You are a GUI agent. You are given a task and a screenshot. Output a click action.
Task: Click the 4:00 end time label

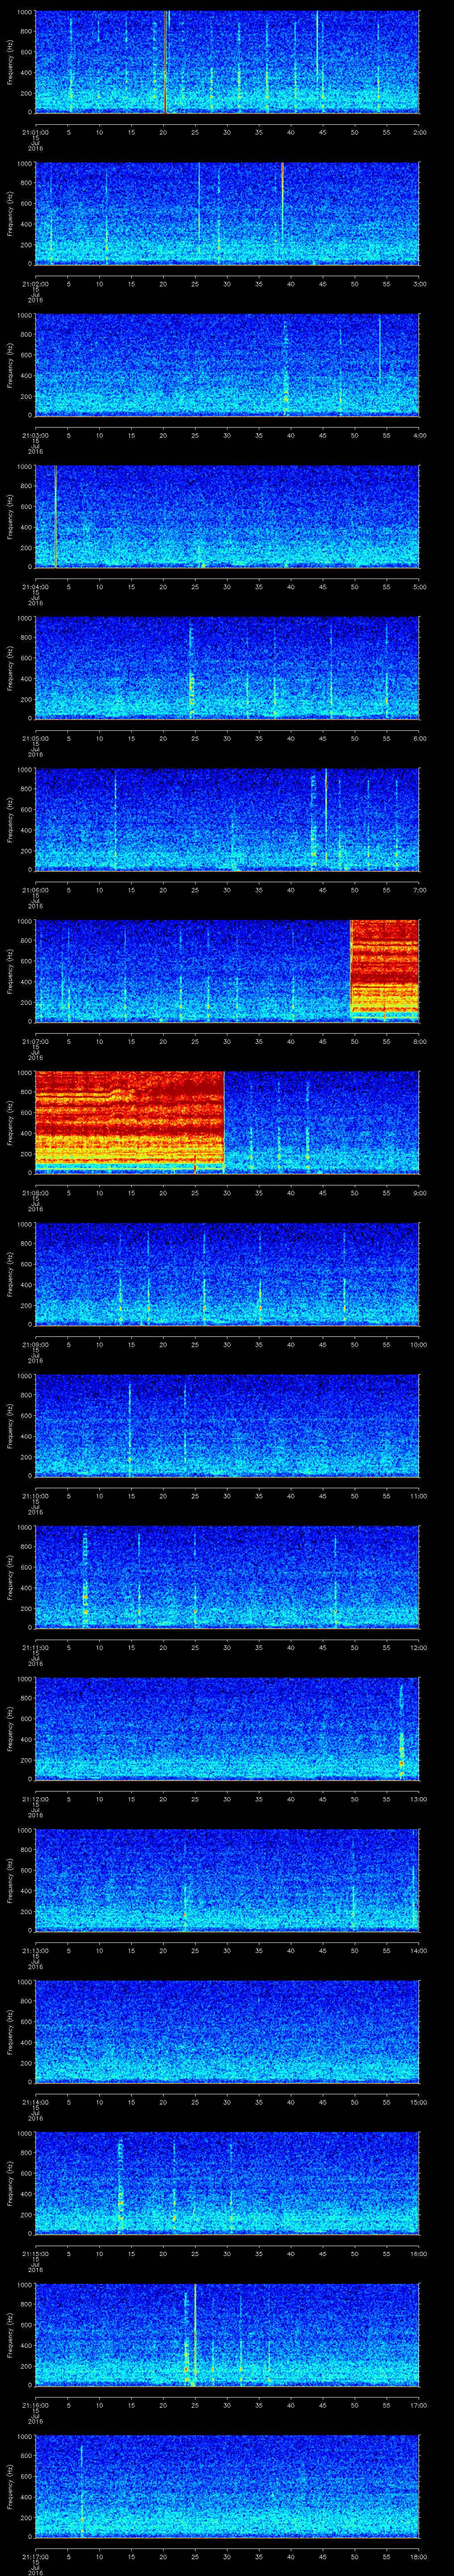click(x=419, y=435)
